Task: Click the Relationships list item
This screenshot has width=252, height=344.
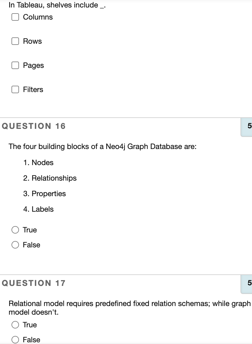Action: [50, 178]
